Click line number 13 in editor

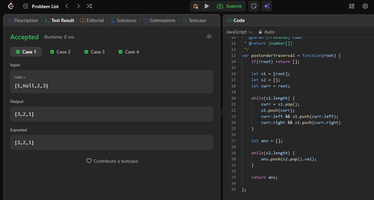[x=233, y=55]
